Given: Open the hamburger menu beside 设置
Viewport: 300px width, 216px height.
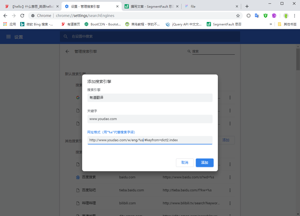Looking at the screenshot, I should tap(9, 37).
